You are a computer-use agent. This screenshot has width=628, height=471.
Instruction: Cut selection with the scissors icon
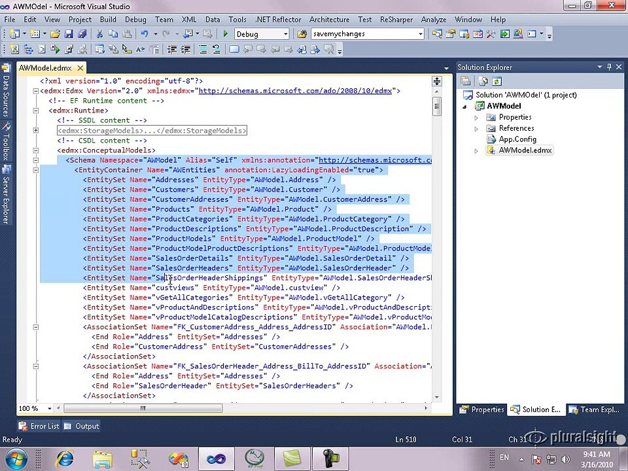99,34
